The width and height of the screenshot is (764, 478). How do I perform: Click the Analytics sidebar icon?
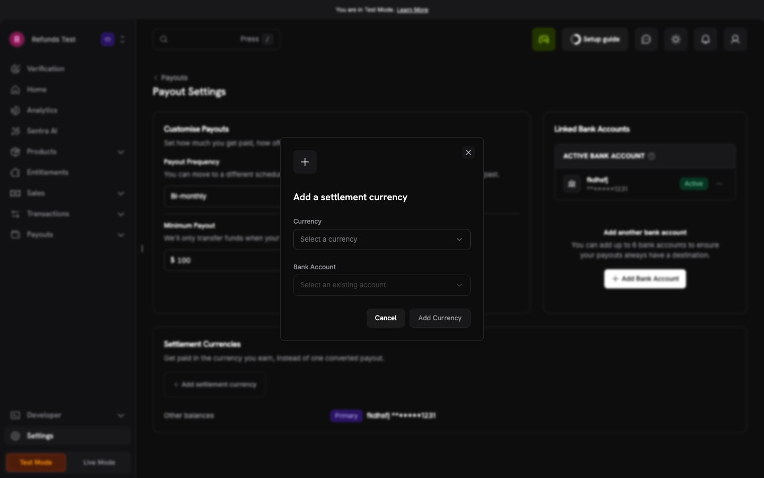pos(15,110)
